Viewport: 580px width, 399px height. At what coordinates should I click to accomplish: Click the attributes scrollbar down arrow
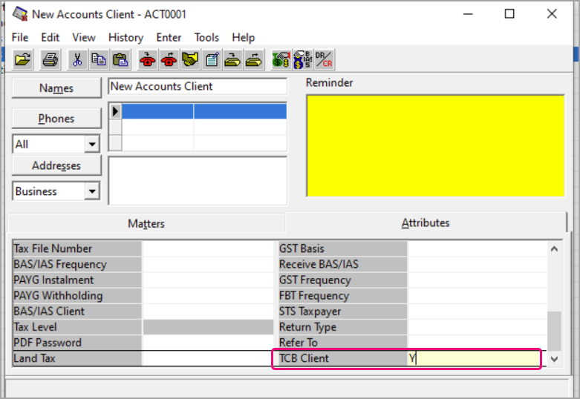pos(555,359)
